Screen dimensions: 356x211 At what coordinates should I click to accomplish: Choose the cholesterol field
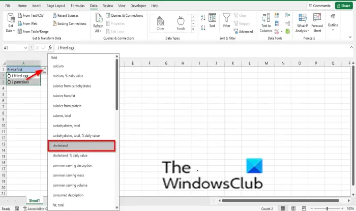click(82, 145)
